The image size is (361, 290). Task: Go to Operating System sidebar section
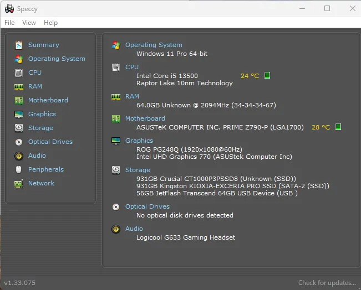coord(57,59)
